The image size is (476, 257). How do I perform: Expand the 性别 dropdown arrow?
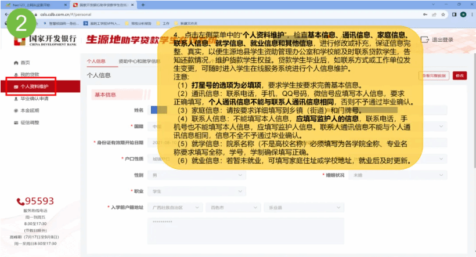[x=240, y=175]
